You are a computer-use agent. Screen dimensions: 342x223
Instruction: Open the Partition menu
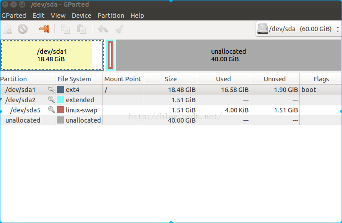(x=111, y=16)
